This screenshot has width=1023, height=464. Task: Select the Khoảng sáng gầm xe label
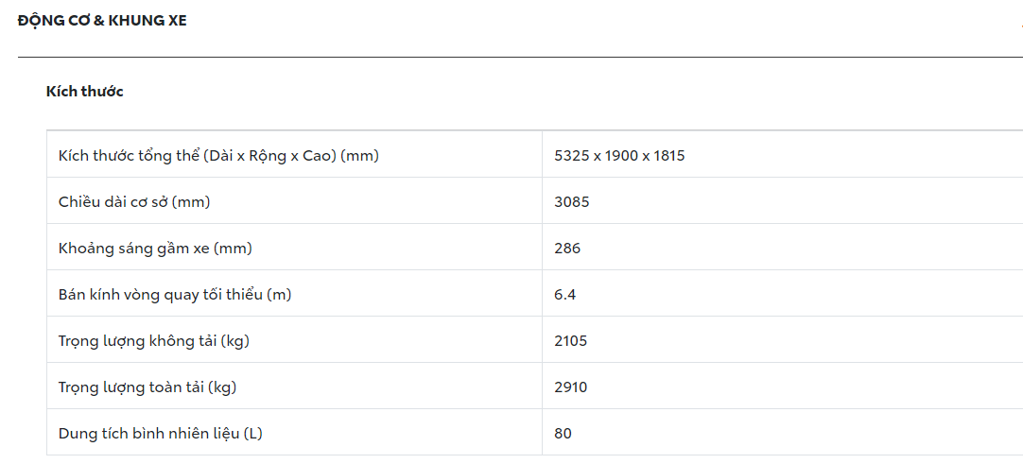coord(155,249)
